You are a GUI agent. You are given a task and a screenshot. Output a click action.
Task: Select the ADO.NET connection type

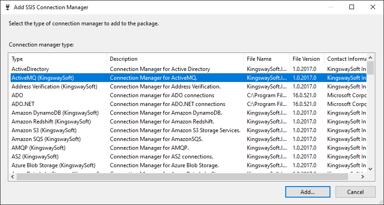[23, 104]
